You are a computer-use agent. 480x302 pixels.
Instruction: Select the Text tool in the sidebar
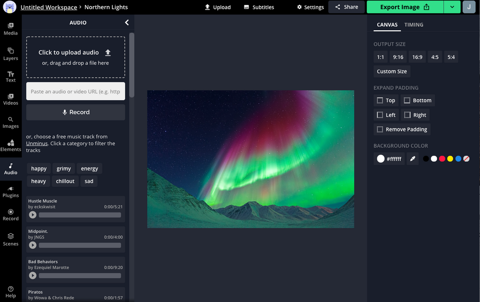(x=11, y=76)
